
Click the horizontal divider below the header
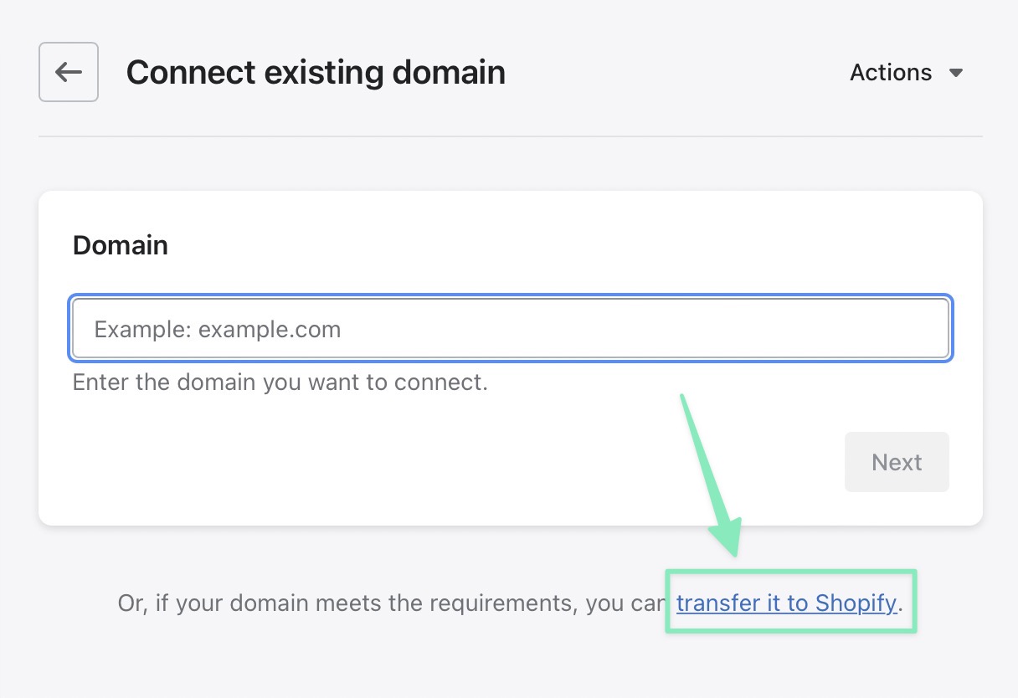tap(511, 136)
